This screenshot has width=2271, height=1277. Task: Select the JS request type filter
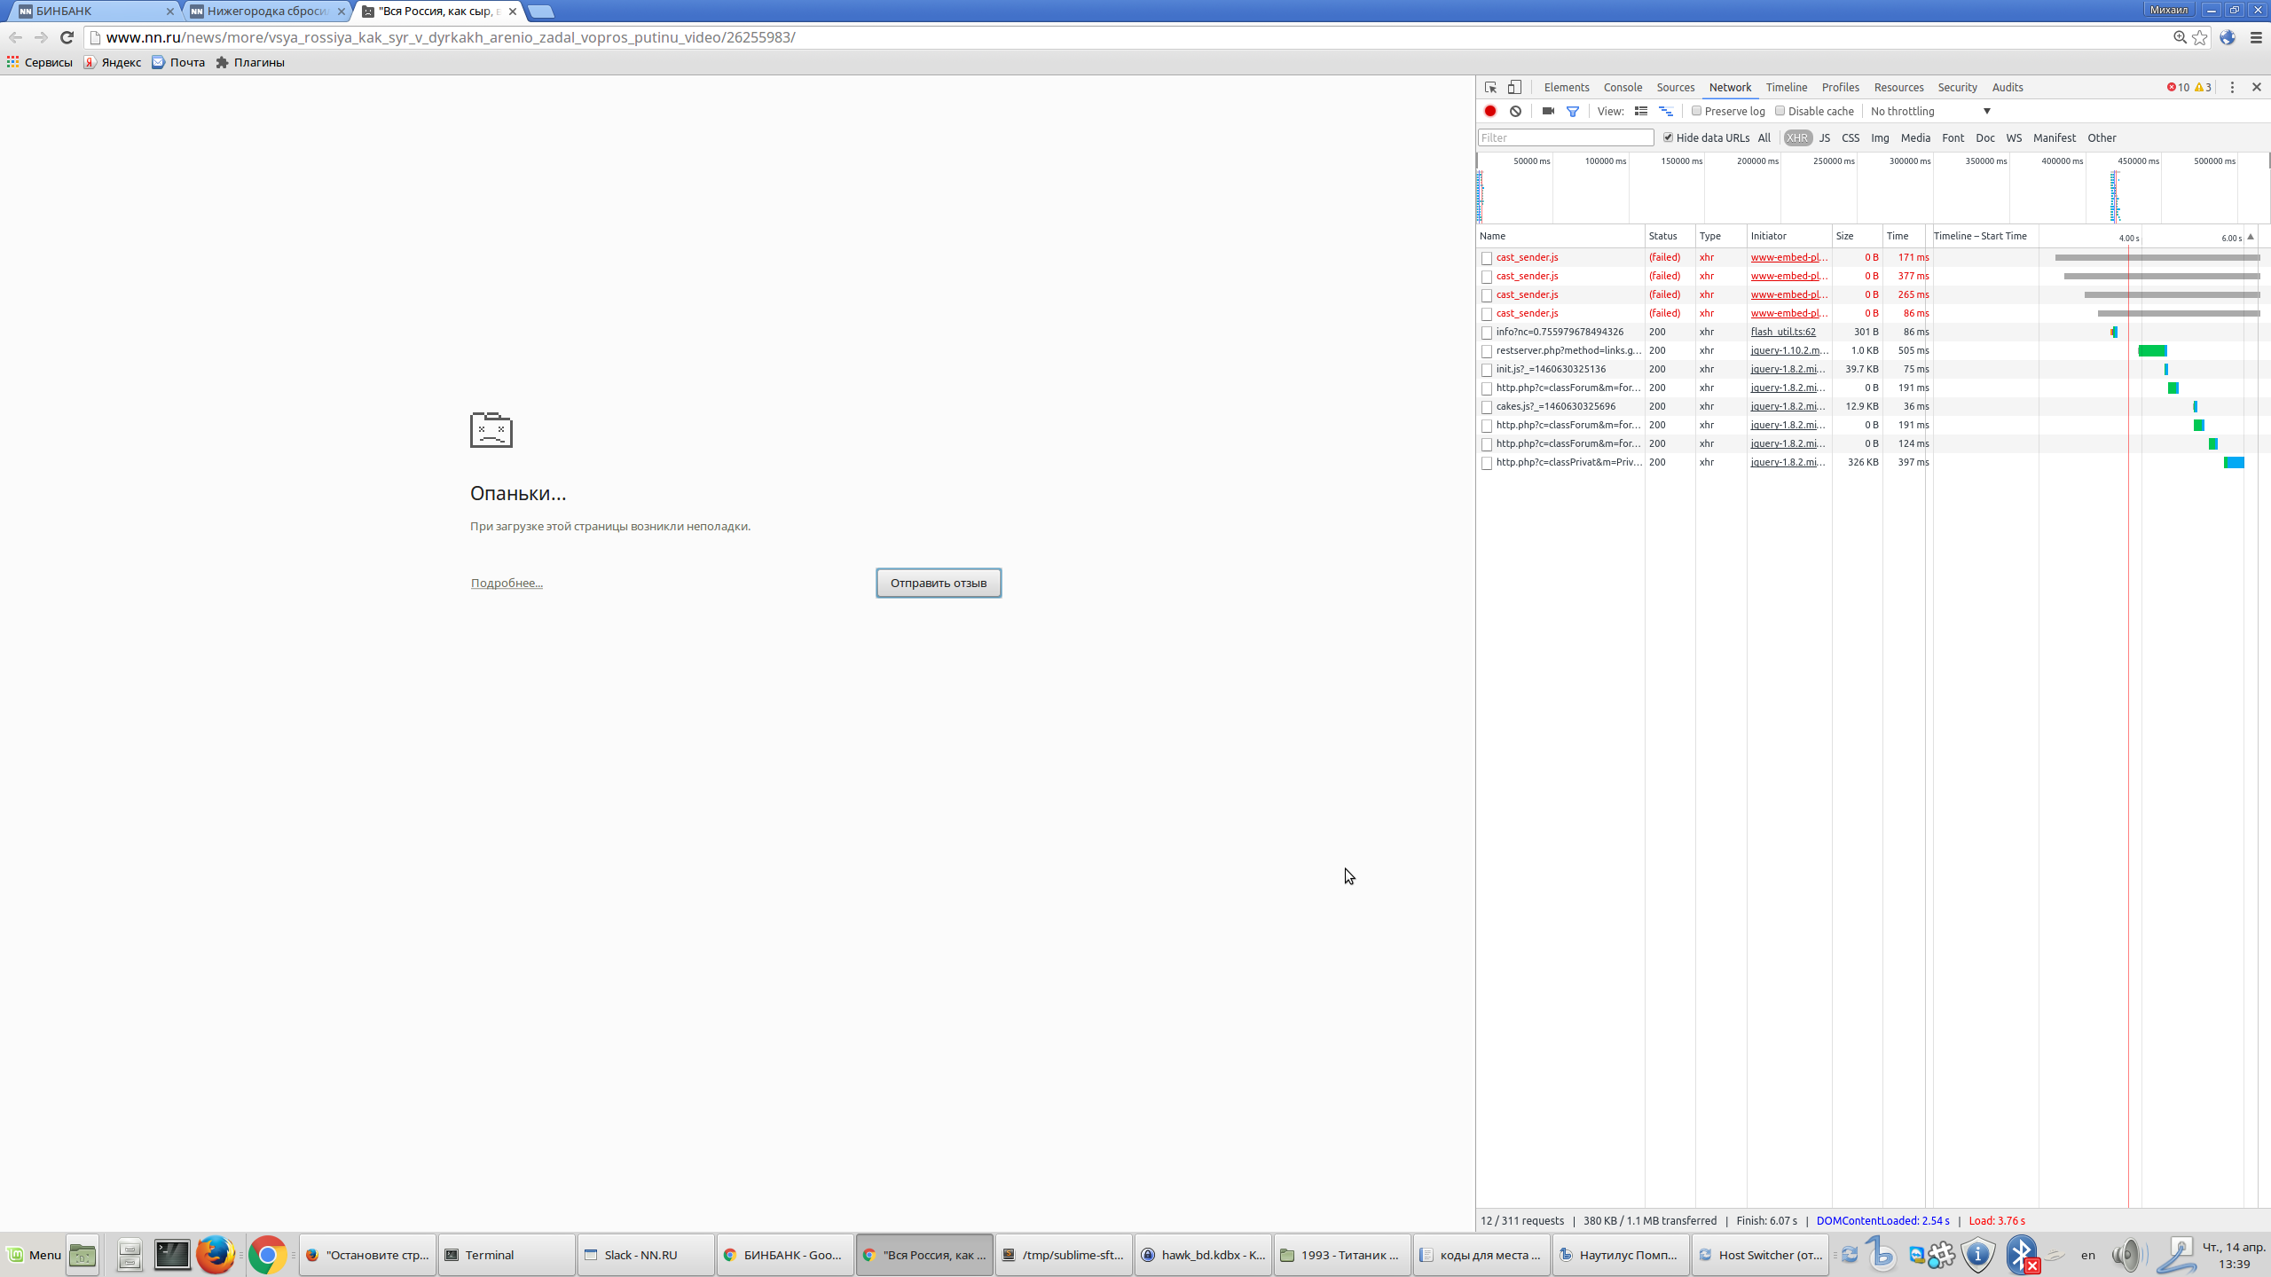(1825, 137)
